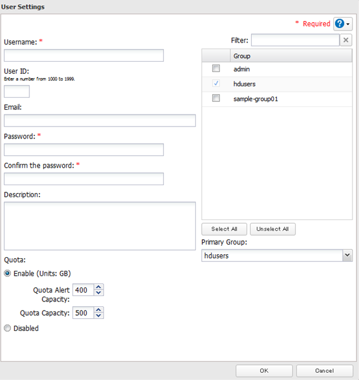
Task: Increase Quota Capacity with up arrow
Action: click(x=99, y=309)
